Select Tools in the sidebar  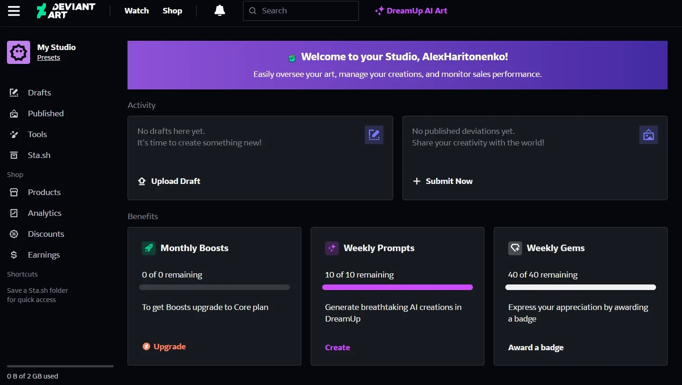click(x=38, y=134)
